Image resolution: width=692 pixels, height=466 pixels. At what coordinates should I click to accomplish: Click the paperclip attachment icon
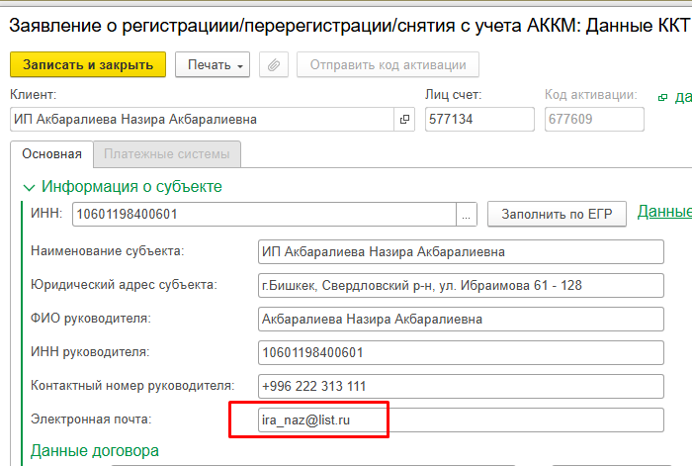click(274, 65)
